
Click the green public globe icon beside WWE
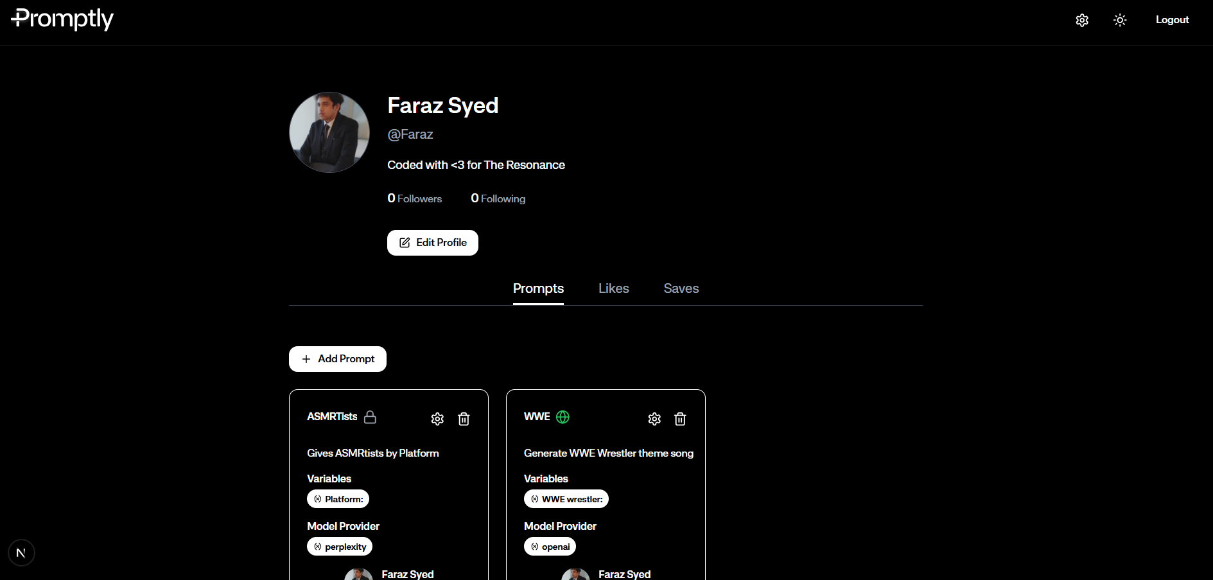(563, 417)
